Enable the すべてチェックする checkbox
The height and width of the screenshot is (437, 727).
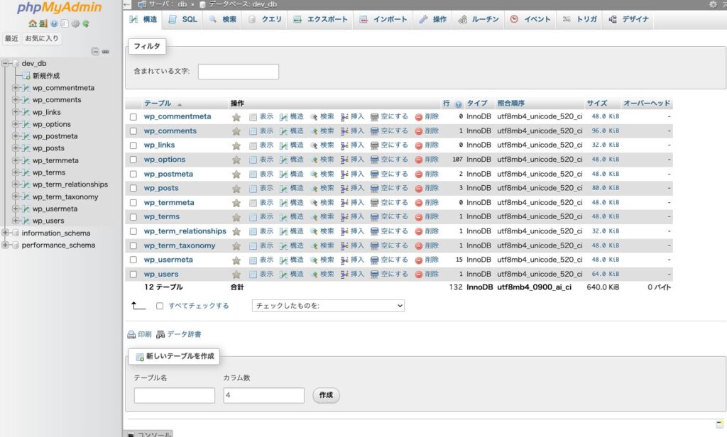coord(160,306)
